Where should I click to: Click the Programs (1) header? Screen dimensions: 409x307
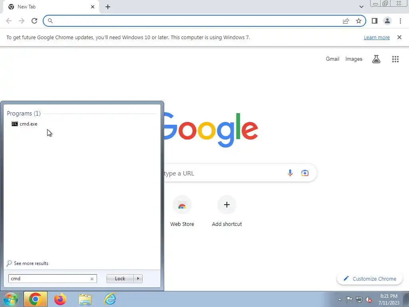click(24, 113)
